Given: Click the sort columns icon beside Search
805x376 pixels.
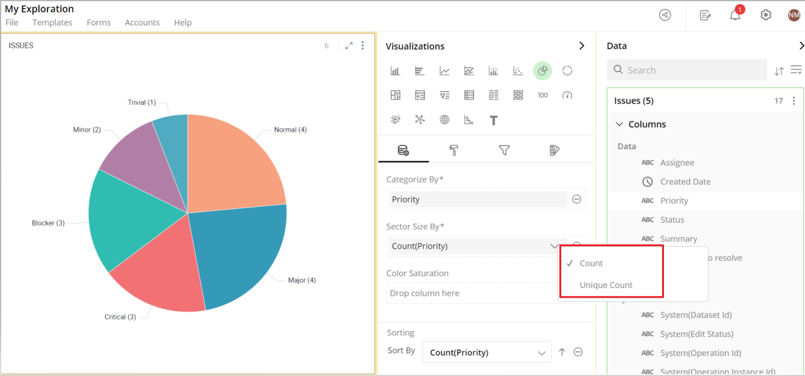Looking at the screenshot, I should click(779, 71).
